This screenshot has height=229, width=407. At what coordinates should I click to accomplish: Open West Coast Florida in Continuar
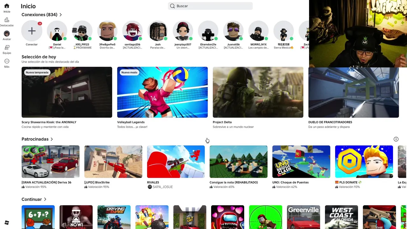coord(341,217)
